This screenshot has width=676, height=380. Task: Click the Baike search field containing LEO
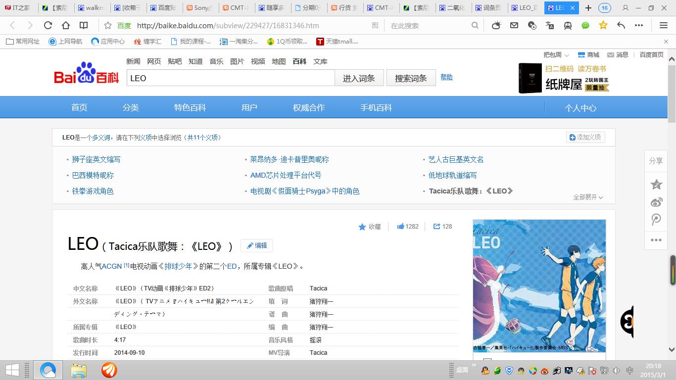(x=231, y=78)
